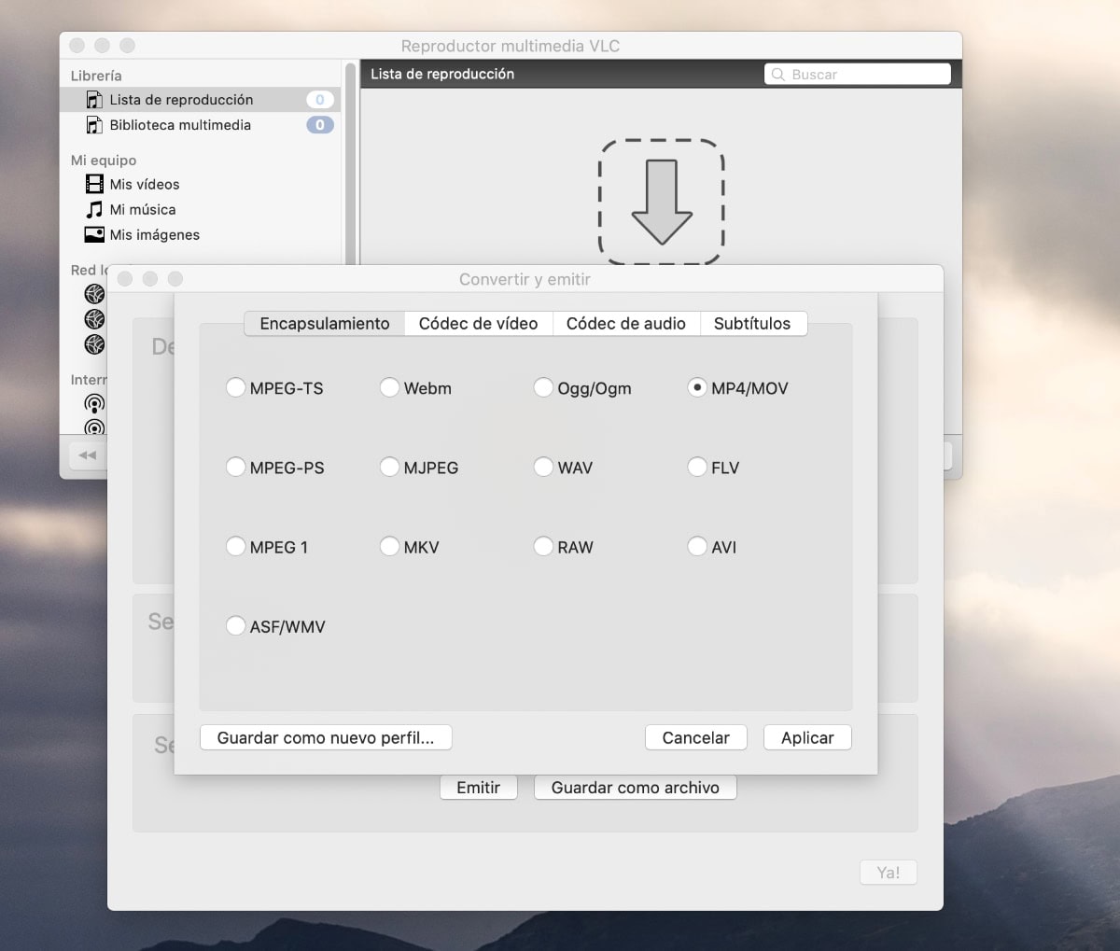Click the Mis vídeos film icon
1120x951 pixels.
tap(94, 184)
